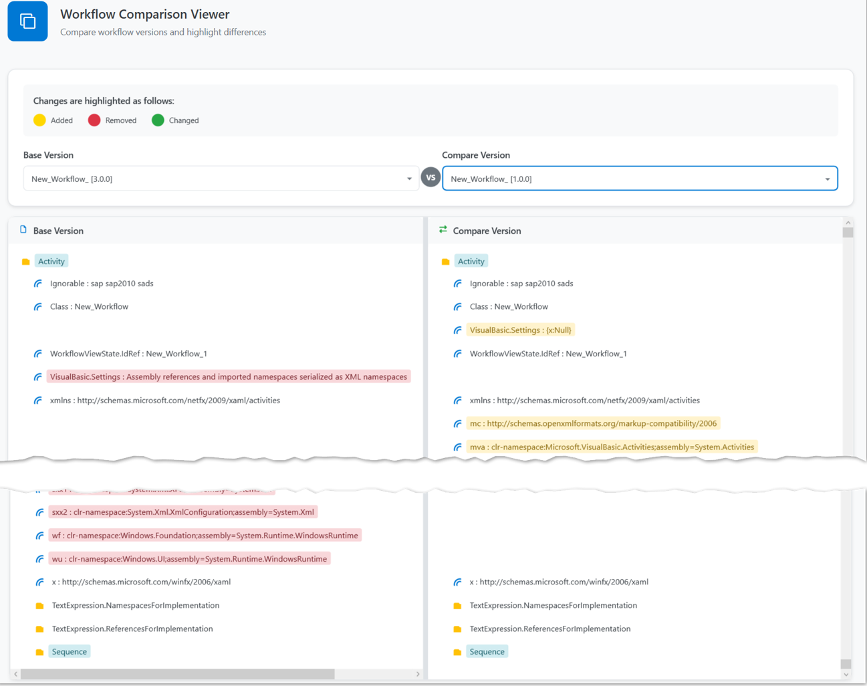Click attribute icon beside Base WorkflowViewState.IdRef row
Viewport: 867px width, 686px height.
(38, 354)
